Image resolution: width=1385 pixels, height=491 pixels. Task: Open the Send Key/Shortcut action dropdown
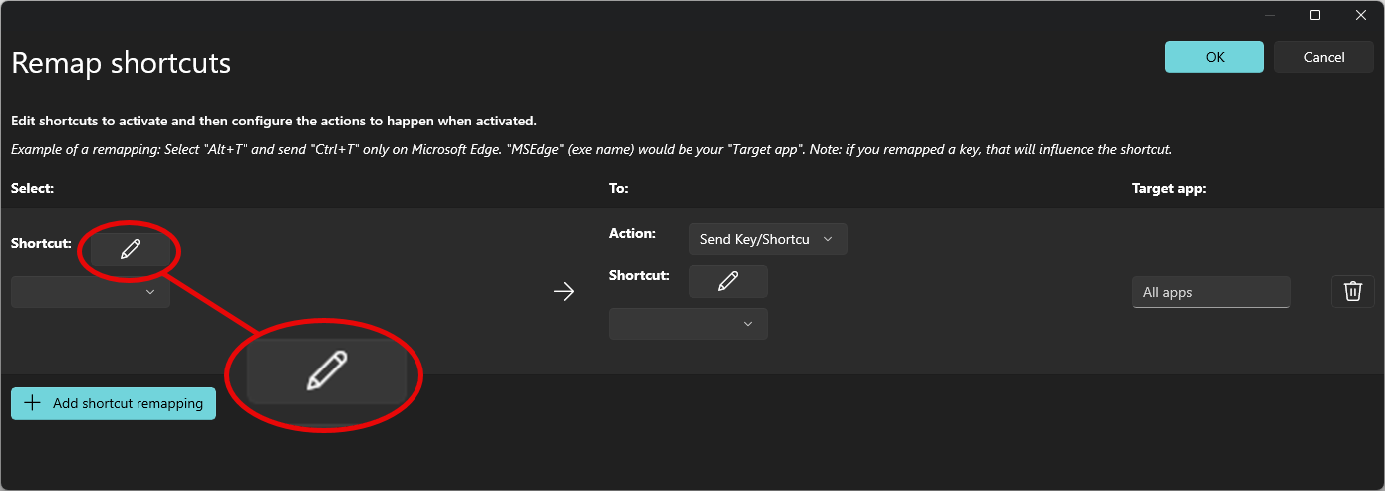(767, 239)
